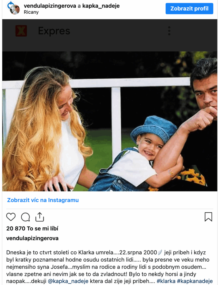Open the vendulapizingerova username in the header
This screenshot has height=285, width=218.
[x=50, y=6]
